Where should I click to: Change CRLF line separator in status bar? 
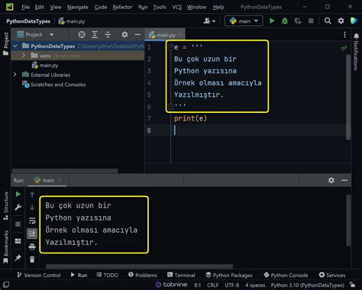(212, 285)
